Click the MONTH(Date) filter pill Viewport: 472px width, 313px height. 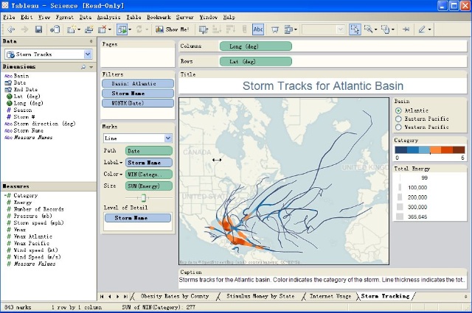tap(138, 103)
